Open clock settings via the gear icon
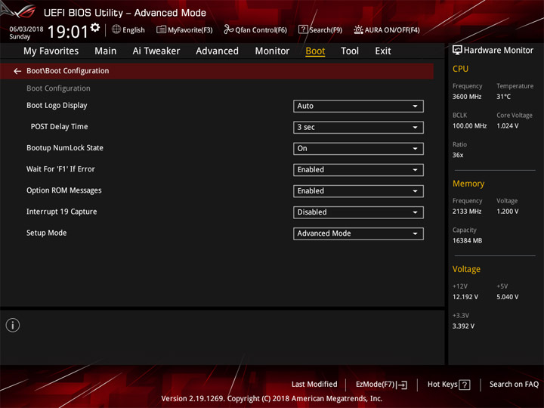 click(x=95, y=27)
